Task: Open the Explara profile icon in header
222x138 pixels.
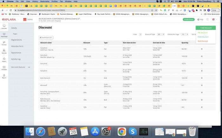Action: tap(213, 20)
